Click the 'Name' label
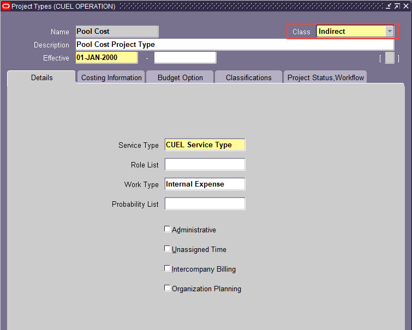 tap(60, 32)
